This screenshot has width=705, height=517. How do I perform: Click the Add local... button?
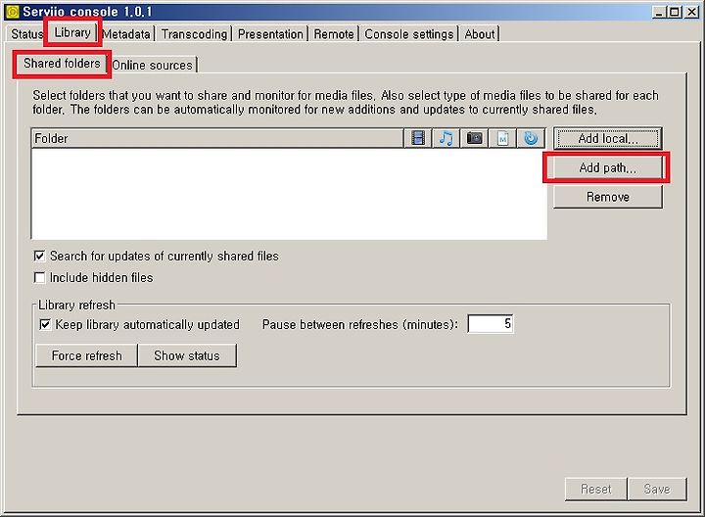coord(608,138)
